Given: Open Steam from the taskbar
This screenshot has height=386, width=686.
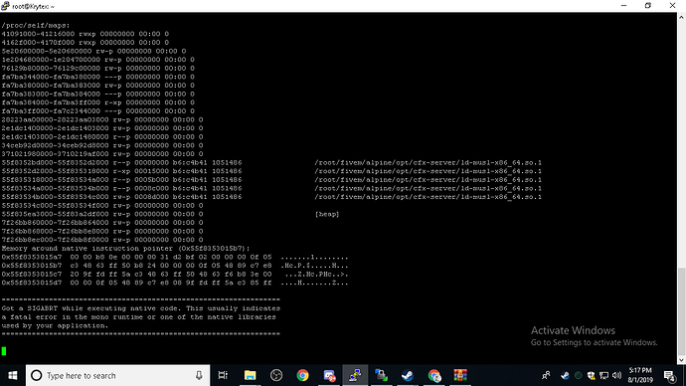Looking at the screenshot, I should click(408, 375).
